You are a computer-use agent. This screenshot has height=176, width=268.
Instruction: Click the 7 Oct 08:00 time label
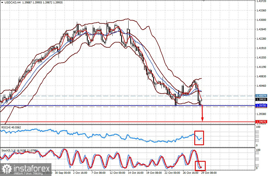[99, 173]
